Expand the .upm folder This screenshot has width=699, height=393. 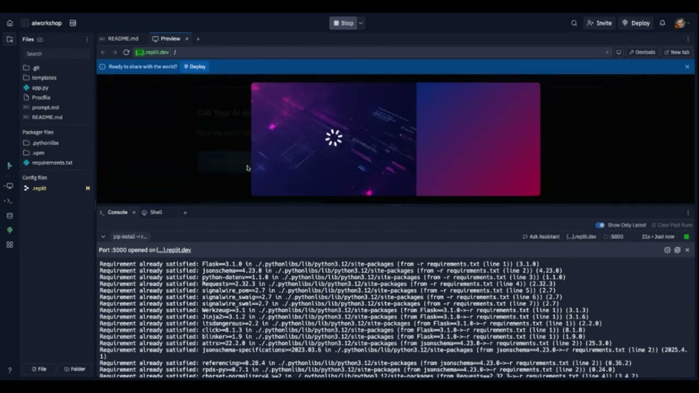(x=34, y=153)
